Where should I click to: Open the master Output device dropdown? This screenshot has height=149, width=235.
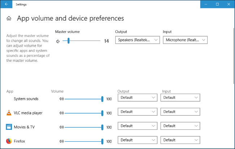coord(137,40)
